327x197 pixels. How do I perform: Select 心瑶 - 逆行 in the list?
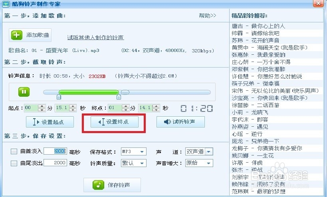click(277, 134)
